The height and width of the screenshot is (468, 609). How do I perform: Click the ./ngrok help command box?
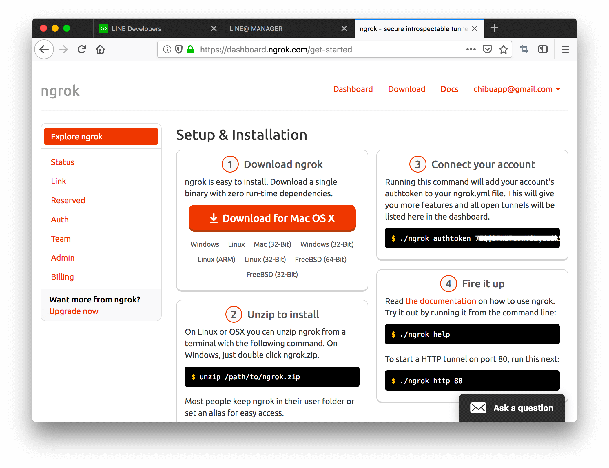click(472, 334)
